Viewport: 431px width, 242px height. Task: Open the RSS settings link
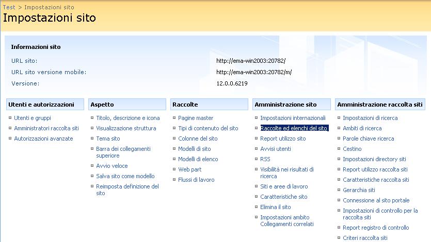pos(265,159)
